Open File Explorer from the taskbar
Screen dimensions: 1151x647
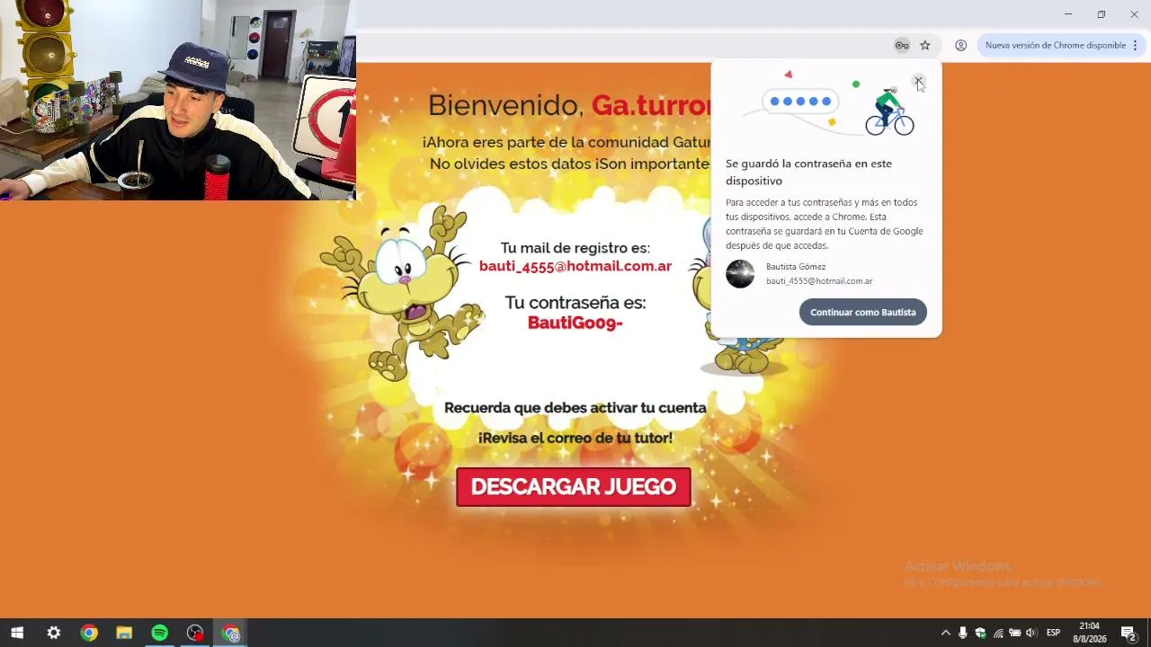point(124,633)
